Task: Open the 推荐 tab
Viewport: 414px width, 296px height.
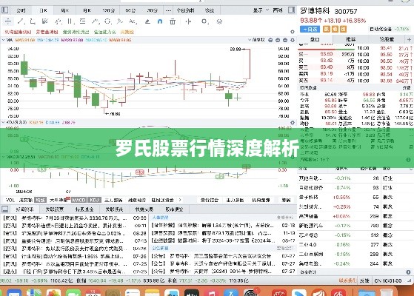Action: tap(351, 39)
